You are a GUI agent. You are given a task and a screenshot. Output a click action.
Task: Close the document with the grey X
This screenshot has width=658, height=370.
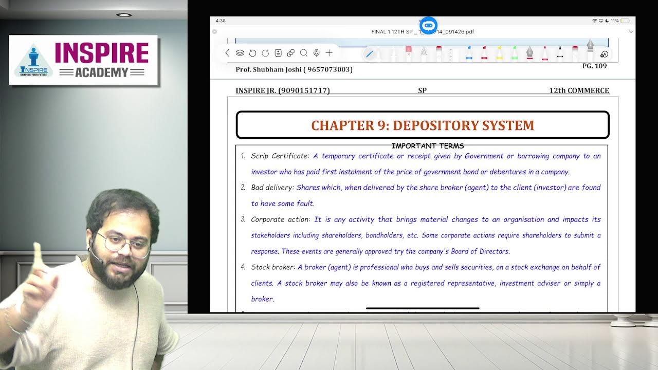(215, 31)
